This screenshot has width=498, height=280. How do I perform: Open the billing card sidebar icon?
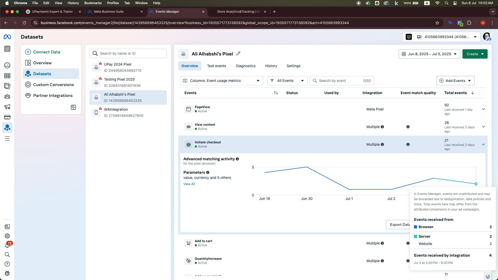(7, 117)
